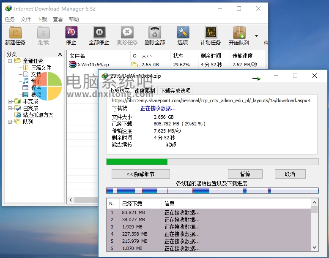Viewport: 329px width, 258px height.
Task: Click the N. column header
Action: [113, 204]
